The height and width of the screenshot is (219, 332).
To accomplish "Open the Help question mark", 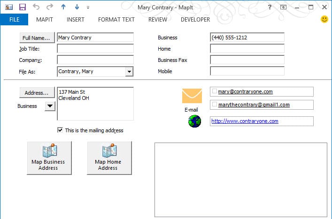I will point(270,7).
